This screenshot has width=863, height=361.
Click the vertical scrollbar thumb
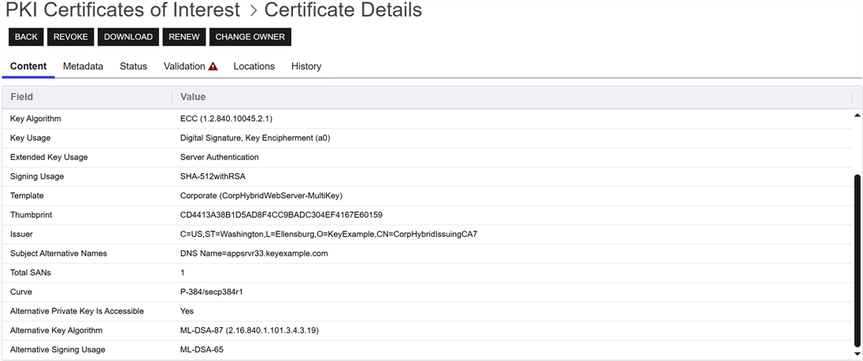click(x=857, y=260)
